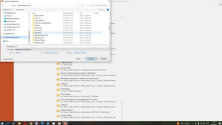The height and width of the screenshot is (125, 222).
Task: Click the Downloads folder icon in PowerPoint
Action: click(x=58, y=90)
